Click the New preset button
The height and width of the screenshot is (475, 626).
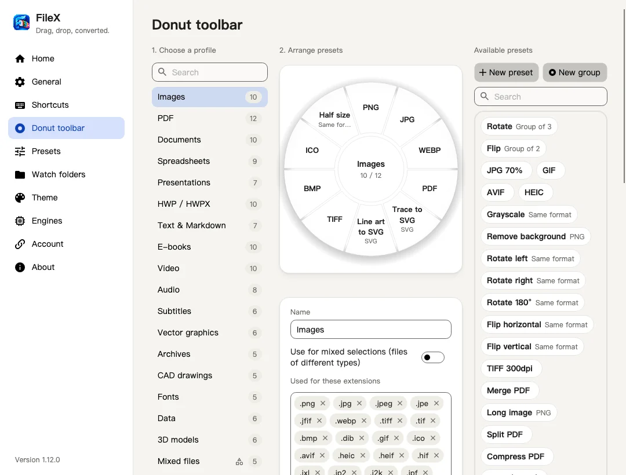tap(506, 72)
